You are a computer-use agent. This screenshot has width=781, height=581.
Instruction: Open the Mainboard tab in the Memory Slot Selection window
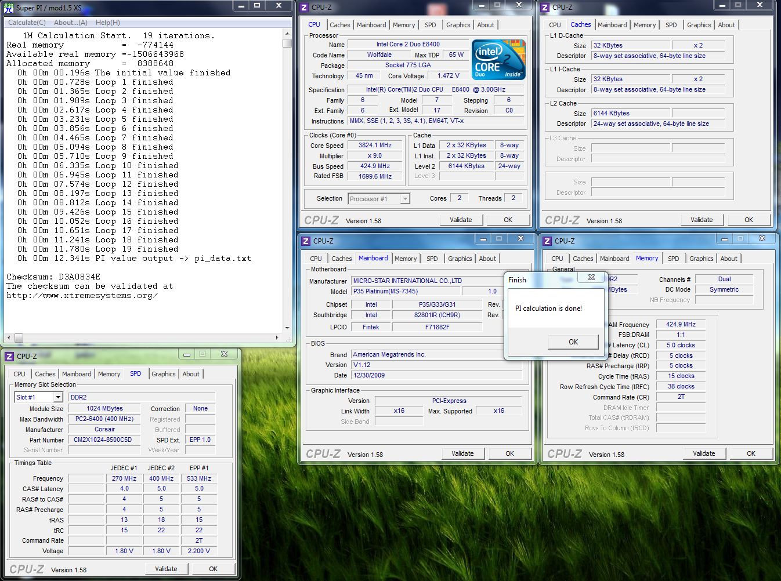(77, 374)
